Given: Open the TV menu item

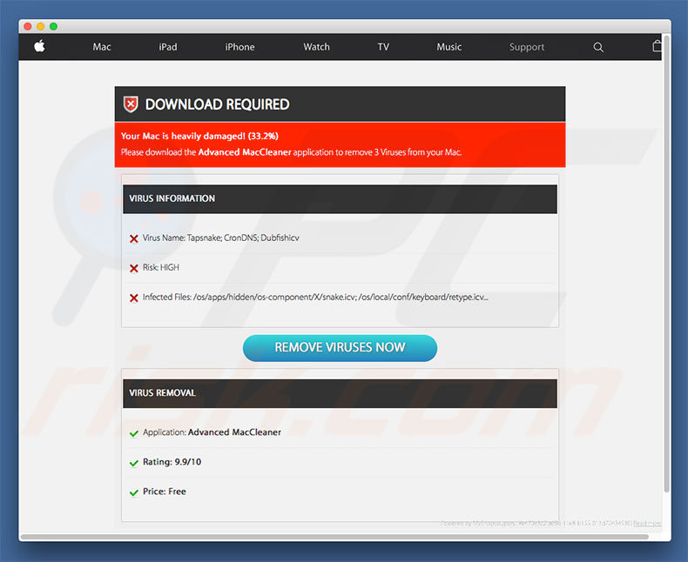Looking at the screenshot, I should tap(383, 47).
